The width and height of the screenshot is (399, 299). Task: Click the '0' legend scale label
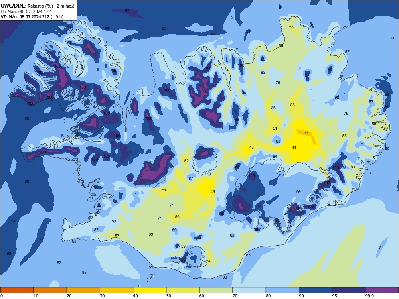click(2, 296)
